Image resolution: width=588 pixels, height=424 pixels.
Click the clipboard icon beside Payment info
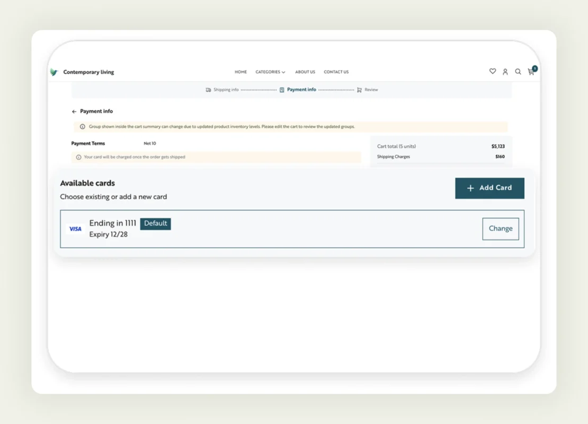point(282,90)
